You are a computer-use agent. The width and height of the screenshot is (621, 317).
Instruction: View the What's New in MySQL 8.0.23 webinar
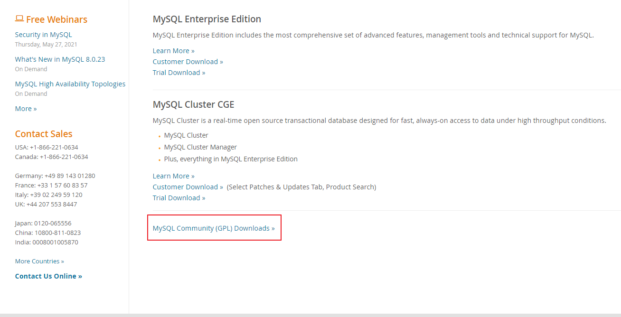coord(59,59)
